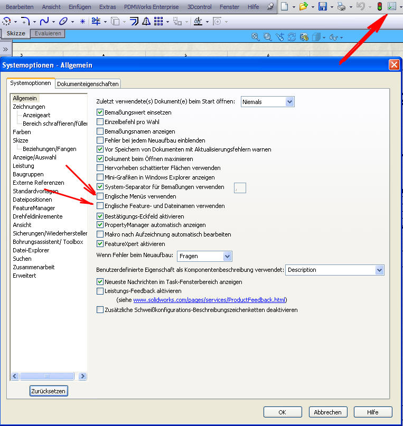This screenshot has width=403, height=426.
Task: Uncheck Bemaßungswert einsetzen
Action: [x=100, y=112]
